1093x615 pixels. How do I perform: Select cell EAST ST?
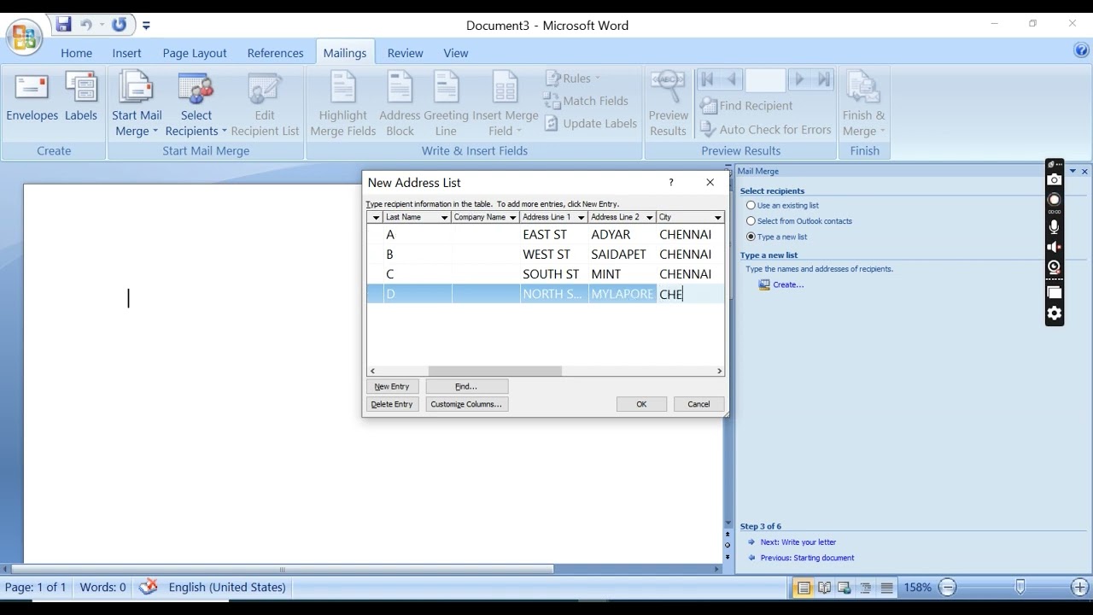[554, 234]
